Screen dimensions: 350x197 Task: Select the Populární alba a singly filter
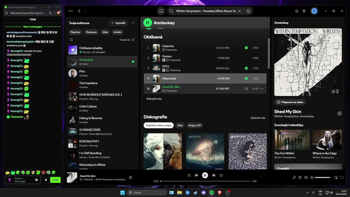click(x=159, y=125)
